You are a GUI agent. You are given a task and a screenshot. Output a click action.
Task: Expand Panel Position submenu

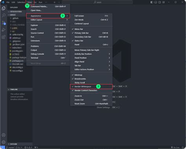[x=91, y=58]
